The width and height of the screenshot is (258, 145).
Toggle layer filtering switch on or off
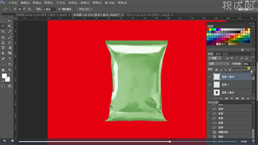coord(253,58)
